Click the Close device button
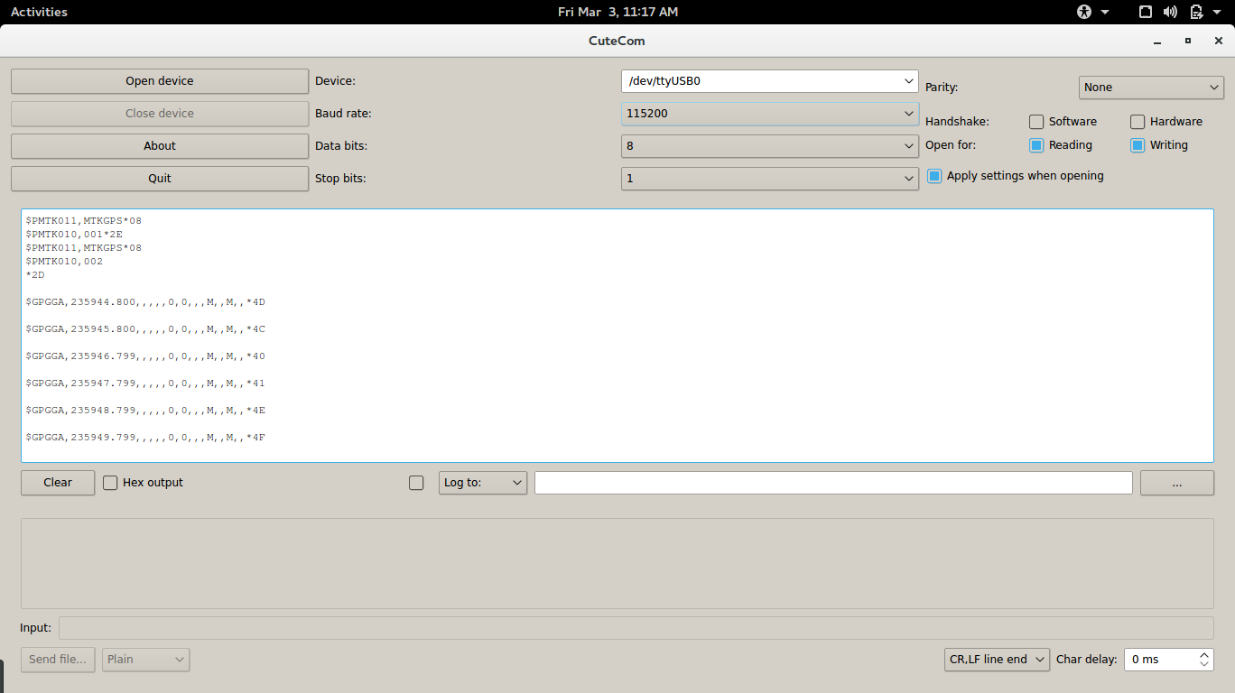1235x693 pixels. tap(160, 113)
